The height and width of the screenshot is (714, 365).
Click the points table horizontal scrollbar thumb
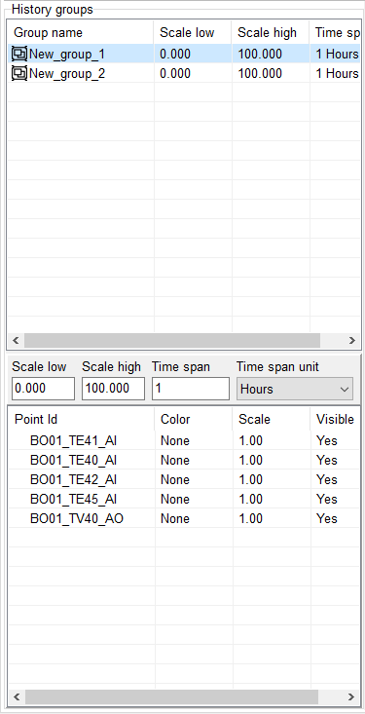point(171,696)
